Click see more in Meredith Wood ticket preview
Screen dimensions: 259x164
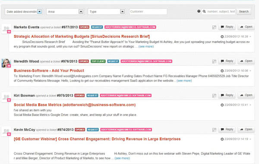tap(184, 81)
